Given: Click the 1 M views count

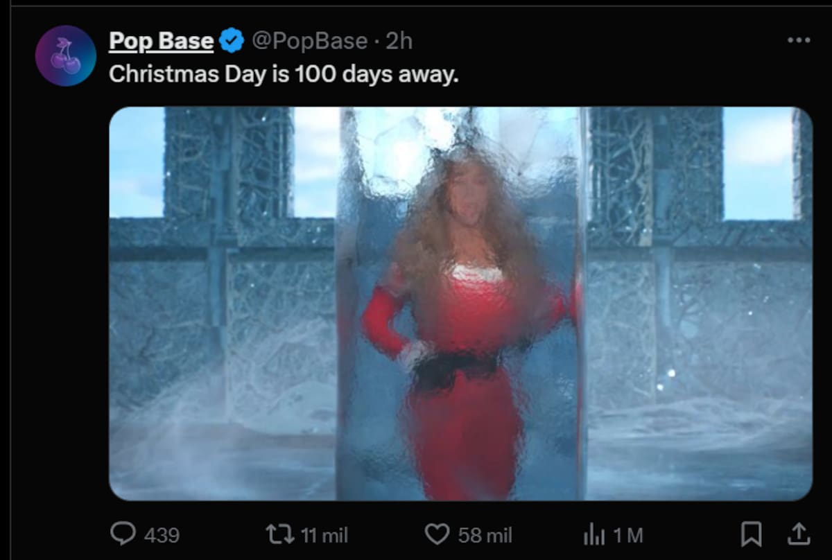Looking at the screenshot, I should click(629, 535).
